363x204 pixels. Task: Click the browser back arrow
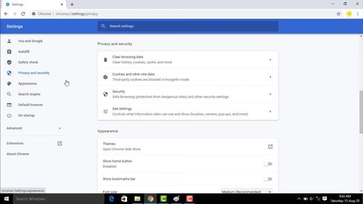(6, 14)
